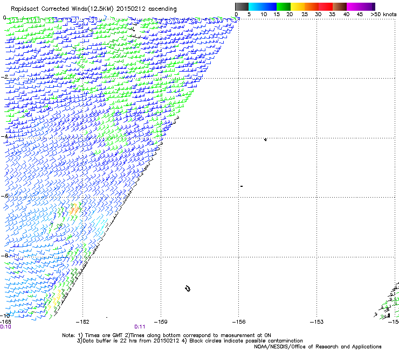Click the orange 25–30 knots legend segment
This screenshot has width=399, height=350.
coord(312,6)
